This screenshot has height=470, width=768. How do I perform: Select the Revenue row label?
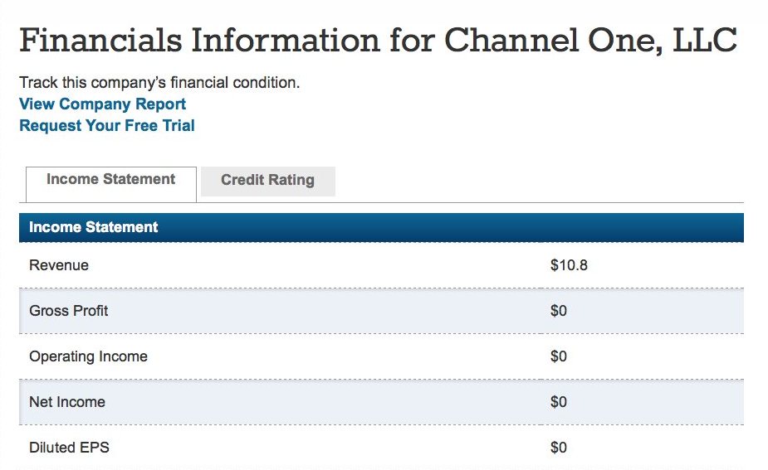point(59,265)
